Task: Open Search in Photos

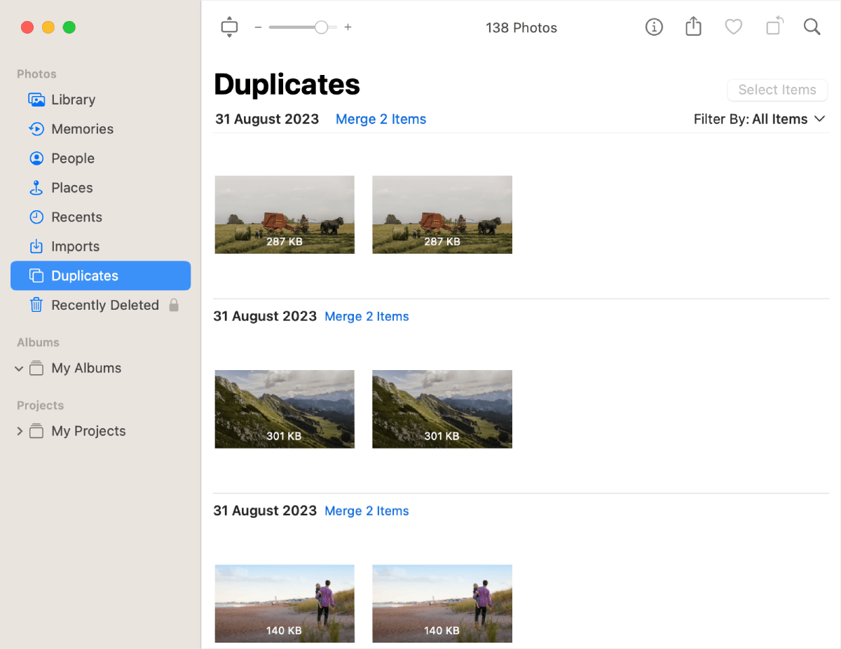Action: pyautogui.click(x=812, y=27)
